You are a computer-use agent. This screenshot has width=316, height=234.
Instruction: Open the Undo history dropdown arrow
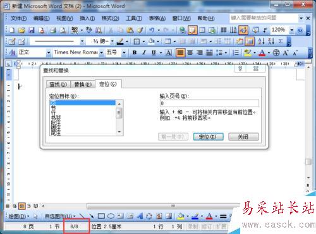click(x=159, y=30)
